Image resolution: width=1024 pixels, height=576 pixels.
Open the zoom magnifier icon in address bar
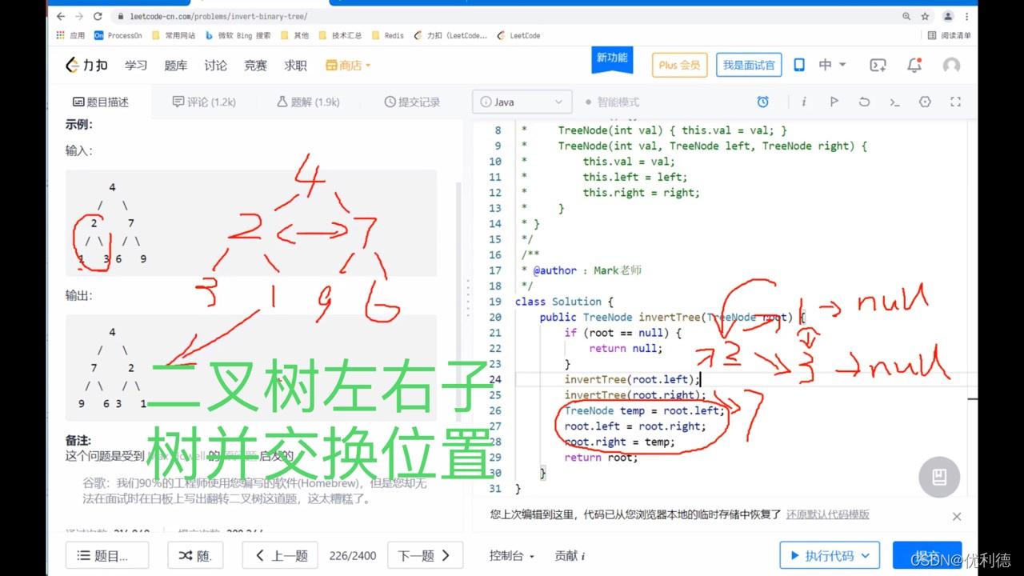coord(906,16)
